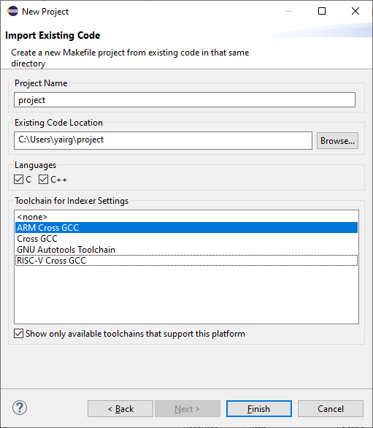Select Cross GCC toolchain
This screenshot has width=373, height=428.
tap(186, 239)
